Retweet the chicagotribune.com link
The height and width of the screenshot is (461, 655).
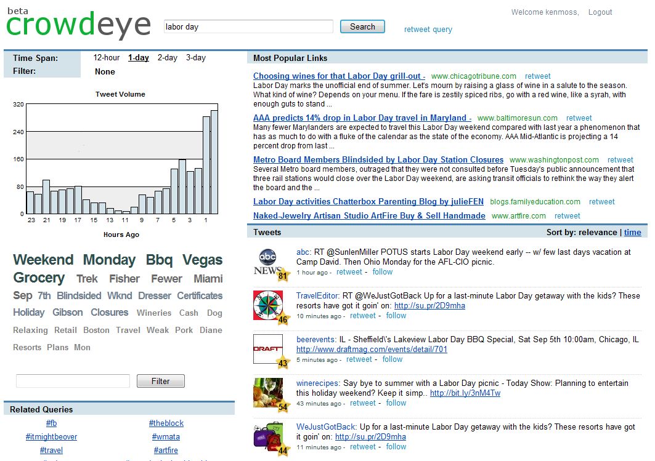pyautogui.click(x=538, y=76)
